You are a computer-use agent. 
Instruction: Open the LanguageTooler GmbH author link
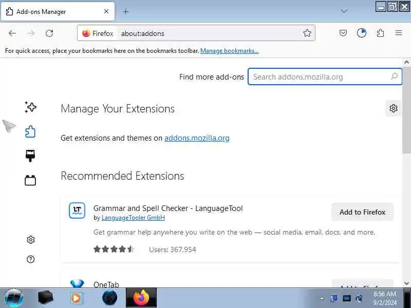coord(133,218)
